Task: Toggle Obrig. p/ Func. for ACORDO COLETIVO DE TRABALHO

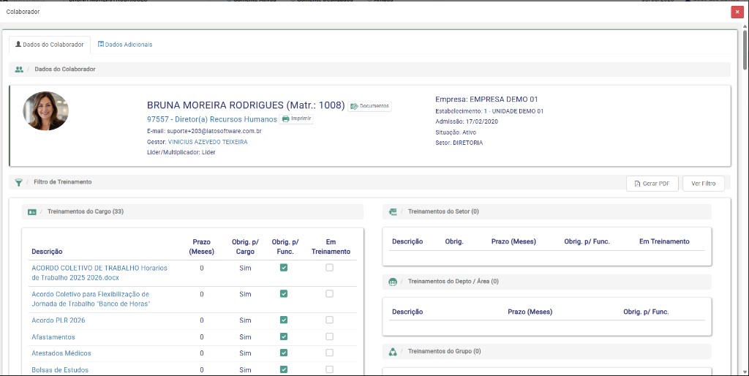Action: click(284, 268)
